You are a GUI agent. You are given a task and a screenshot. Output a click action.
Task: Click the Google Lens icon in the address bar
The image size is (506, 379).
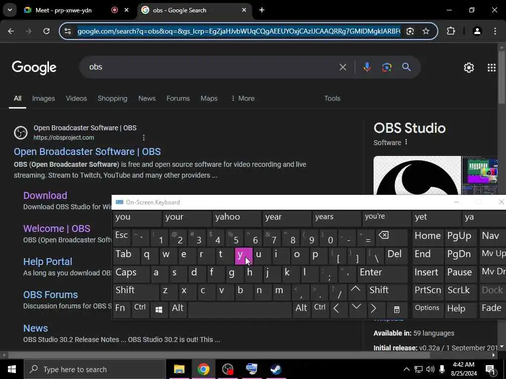410,31
